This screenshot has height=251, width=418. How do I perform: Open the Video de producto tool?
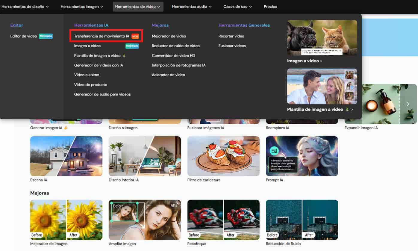[91, 85]
